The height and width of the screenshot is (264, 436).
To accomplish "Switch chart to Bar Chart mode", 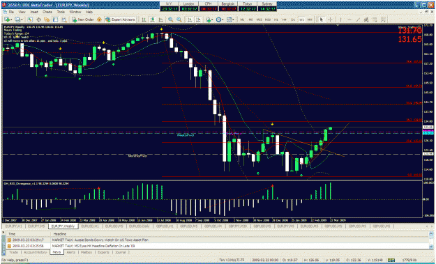I will click(144, 20).
